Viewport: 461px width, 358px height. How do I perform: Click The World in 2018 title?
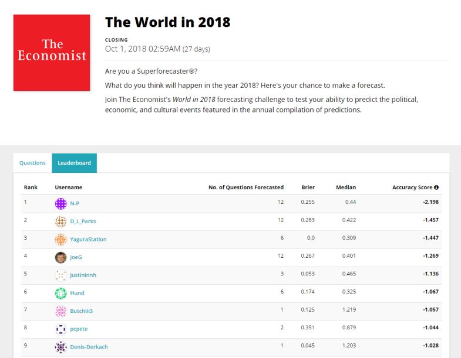tap(167, 22)
